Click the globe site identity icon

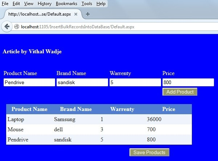[17, 26]
